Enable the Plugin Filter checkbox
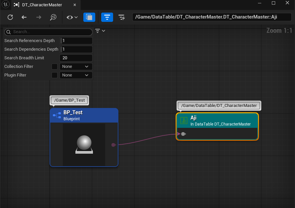This screenshot has height=208, width=295. click(55, 75)
